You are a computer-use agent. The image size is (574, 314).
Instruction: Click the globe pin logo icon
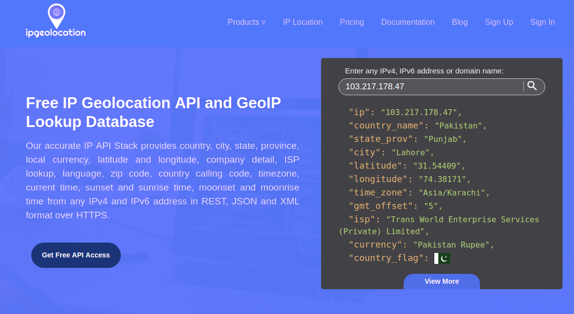coord(56,15)
